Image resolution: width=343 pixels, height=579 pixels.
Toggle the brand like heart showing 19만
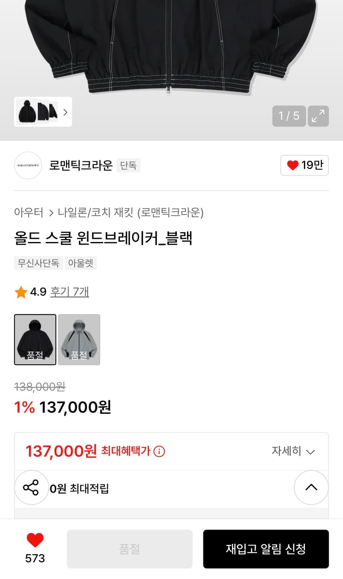(x=304, y=165)
